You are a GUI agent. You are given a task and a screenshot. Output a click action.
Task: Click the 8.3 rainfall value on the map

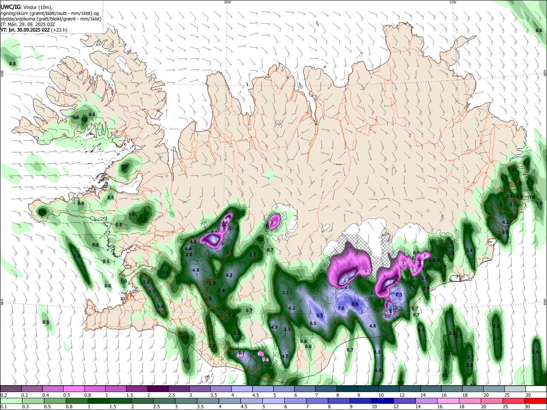pyautogui.click(x=320, y=316)
